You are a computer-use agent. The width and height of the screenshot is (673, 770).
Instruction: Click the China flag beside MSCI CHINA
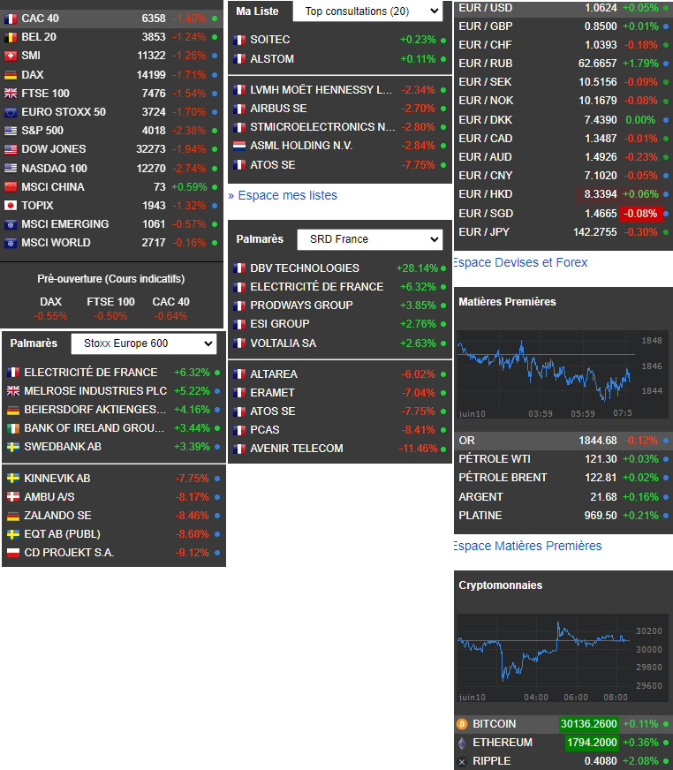click(x=11, y=187)
